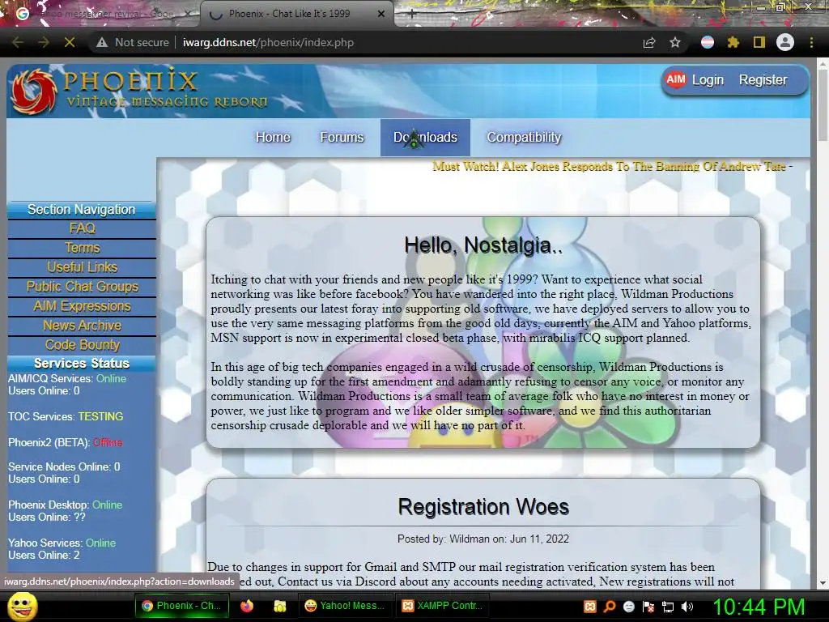The image size is (829, 622).
Task: Open a new browser tab
Action: [x=411, y=14]
